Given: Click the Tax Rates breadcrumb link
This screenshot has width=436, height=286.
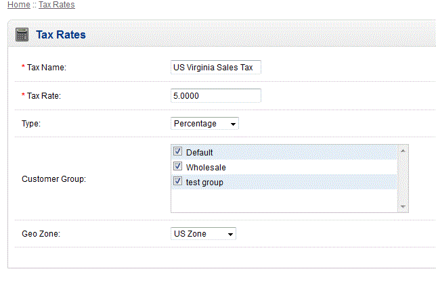Looking at the screenshot, I should point(57,5).
